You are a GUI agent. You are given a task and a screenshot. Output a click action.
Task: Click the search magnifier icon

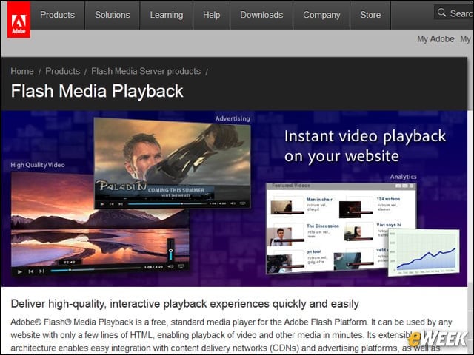(441, 13)
